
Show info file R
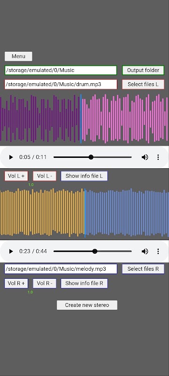point(84,283)
